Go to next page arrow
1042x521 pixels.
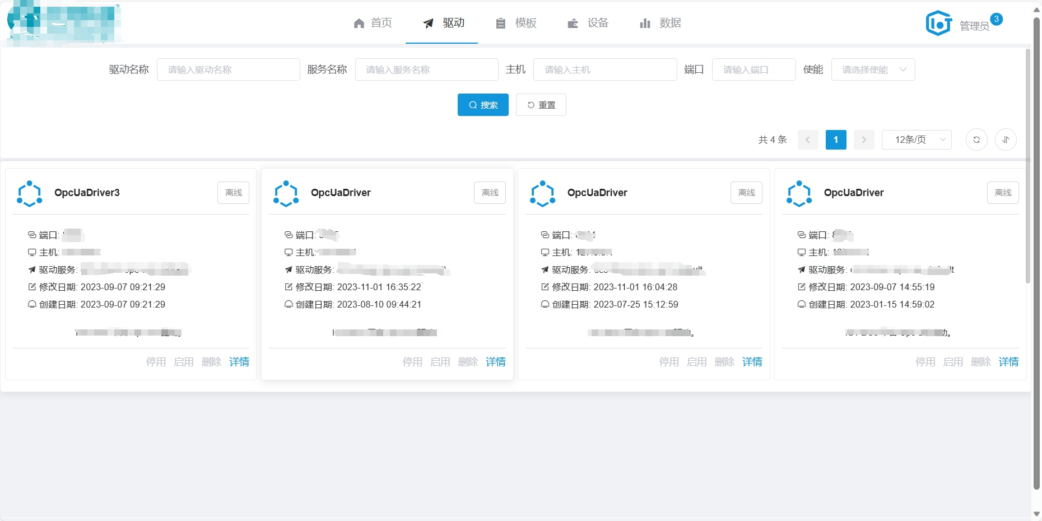click(x=864, y=139)
